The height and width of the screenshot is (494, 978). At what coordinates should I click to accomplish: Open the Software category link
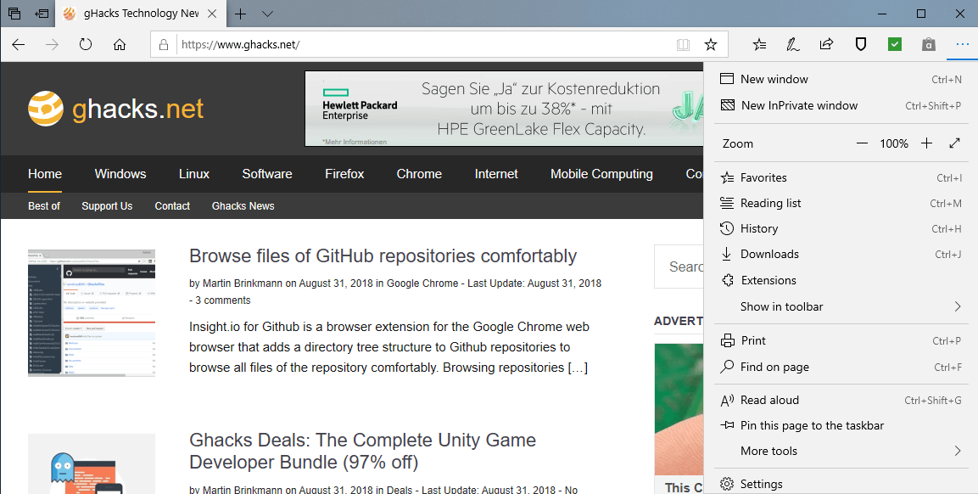[267, 174]
